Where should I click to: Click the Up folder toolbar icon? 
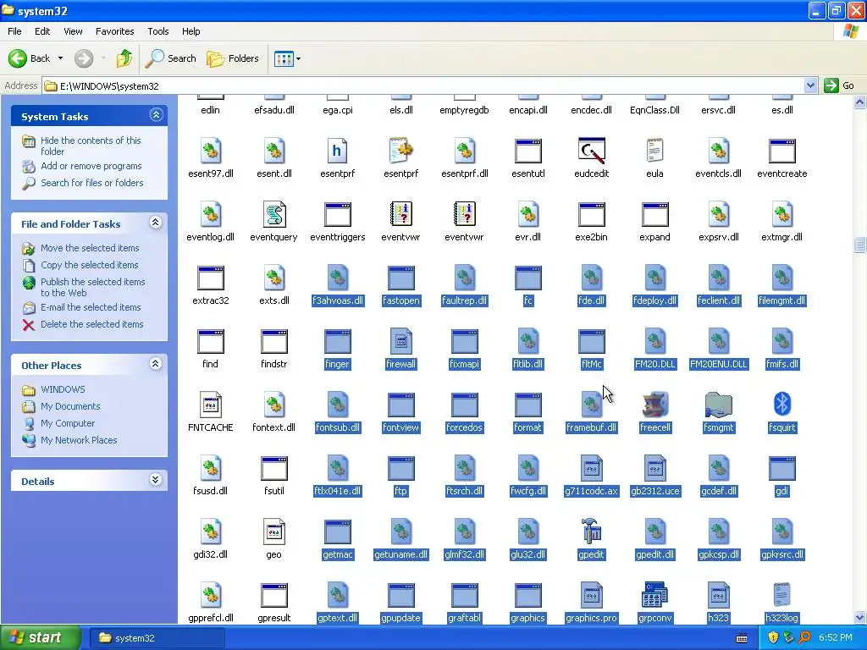(x=124, y=58)
